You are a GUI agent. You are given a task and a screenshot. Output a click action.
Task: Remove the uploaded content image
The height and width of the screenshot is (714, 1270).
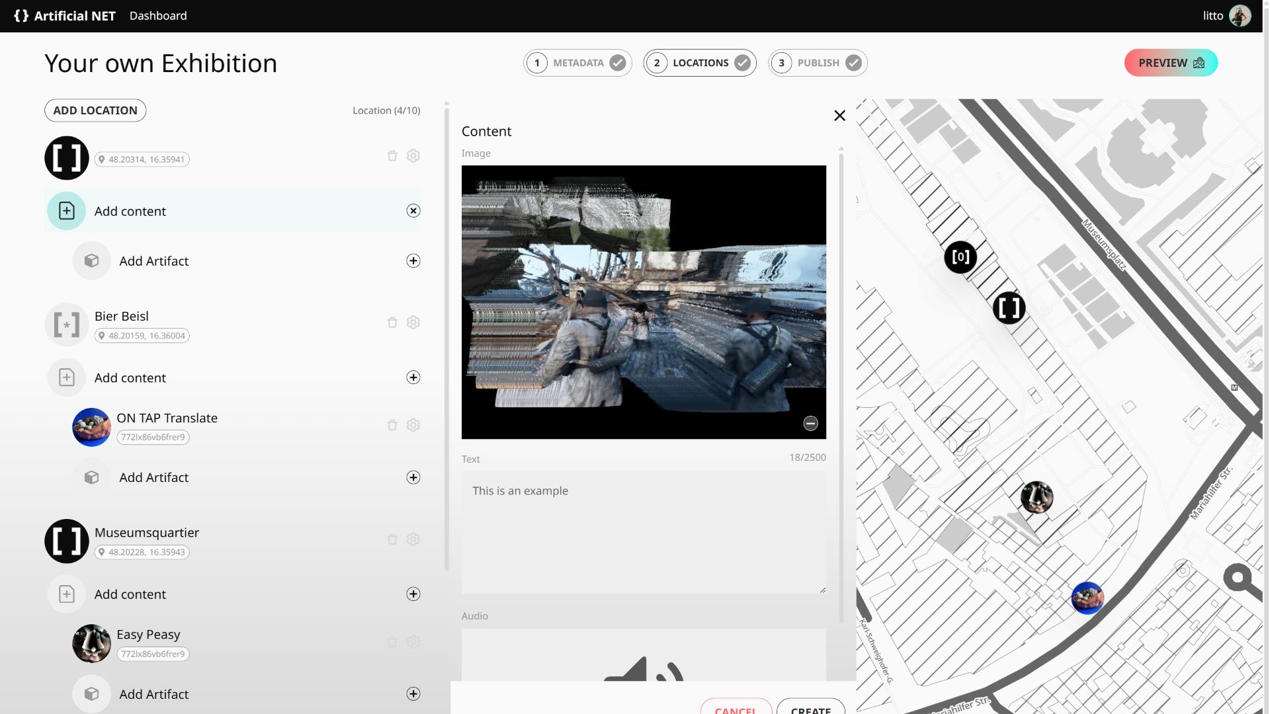point(811,424)
